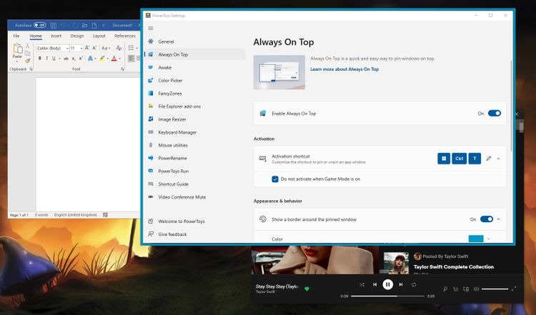Click the Spotify song progress bar
This screenshot has width=536, height=315.
pyautogui.click(x=387, y=296)
